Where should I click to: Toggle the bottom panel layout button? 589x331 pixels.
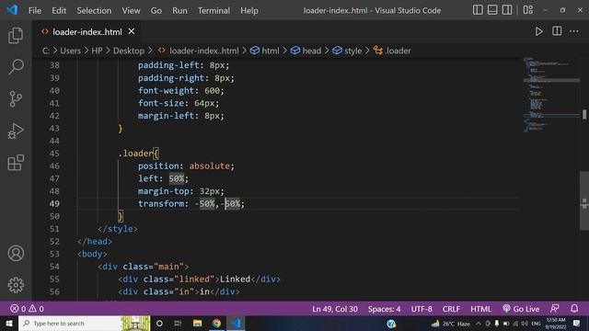tap(492, 10)
